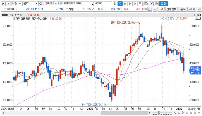202x116 pixels.
Task: Jump to first item with the skip-back icon
Action: pyautogui.click(x=3, y=4)
